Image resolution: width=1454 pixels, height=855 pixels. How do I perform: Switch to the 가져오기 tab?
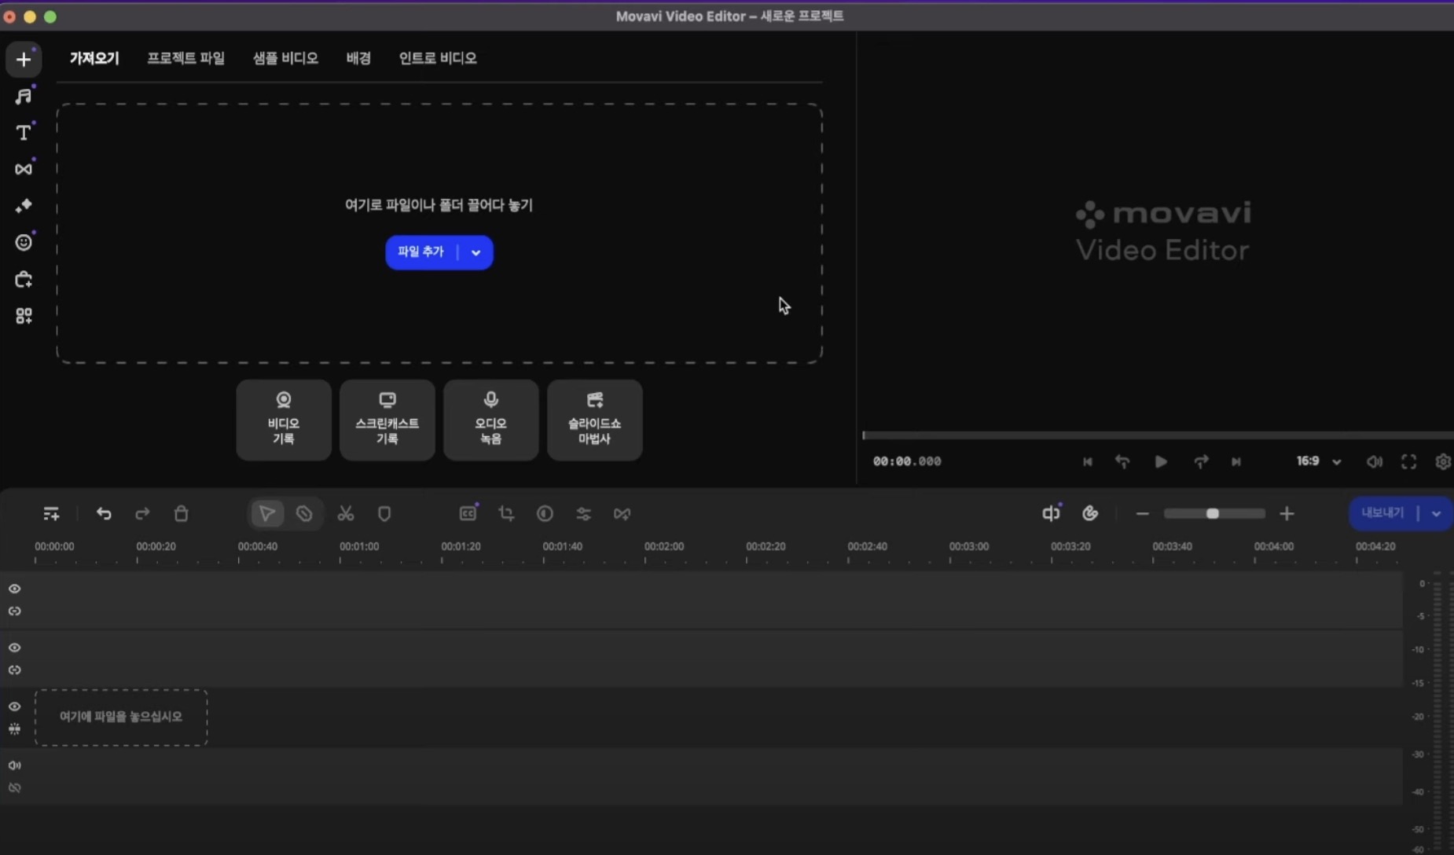94,58
